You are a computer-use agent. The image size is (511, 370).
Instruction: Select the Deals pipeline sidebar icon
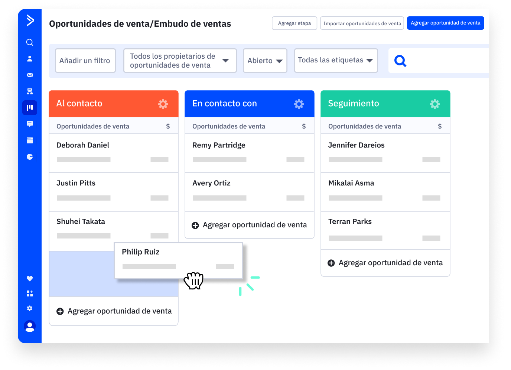(30, 108)
